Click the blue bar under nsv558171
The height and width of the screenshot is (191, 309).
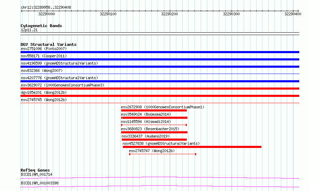pos(160,59)
